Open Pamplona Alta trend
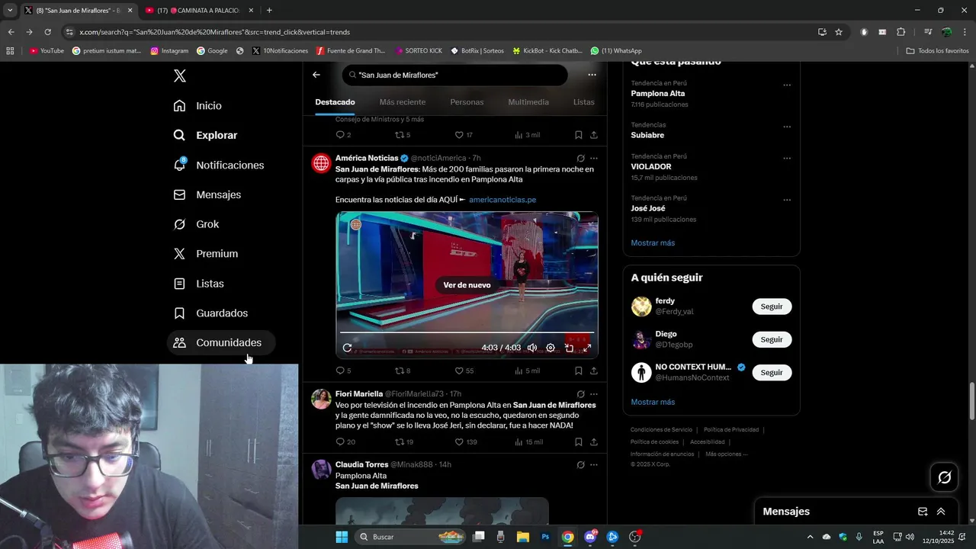976x549 pixels. tap(658, 94)
